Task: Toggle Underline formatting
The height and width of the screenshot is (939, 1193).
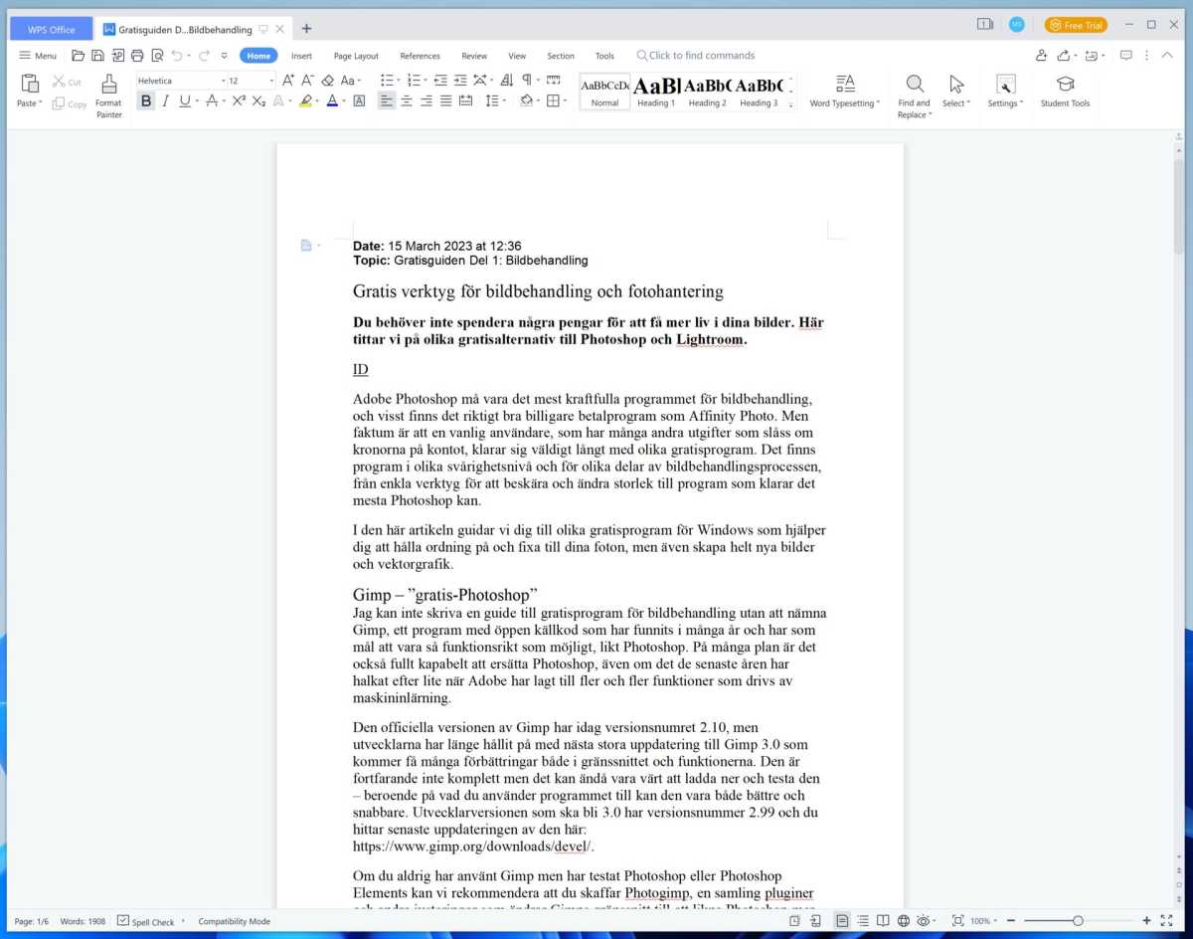Action: pyautogui.click(x=184, y=100)
